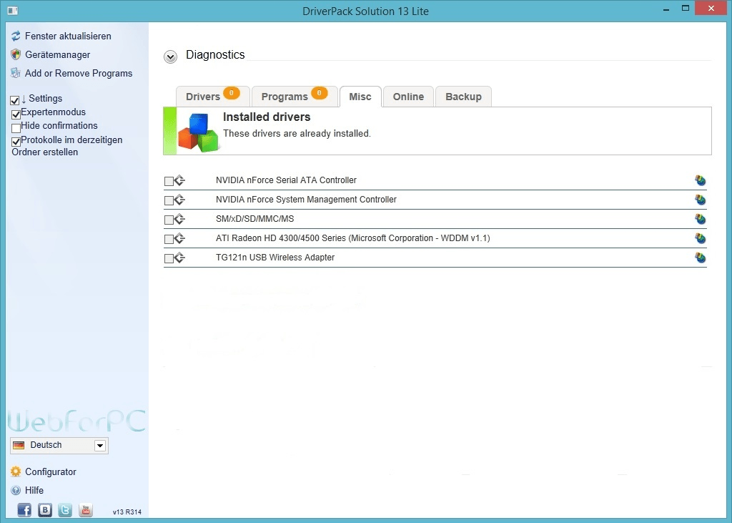Viewport: 732px width, 523px height.
Task: Click the globe icon for NVIDIA nForce Serial ATA Controller
Action: (x=701, y=180)
